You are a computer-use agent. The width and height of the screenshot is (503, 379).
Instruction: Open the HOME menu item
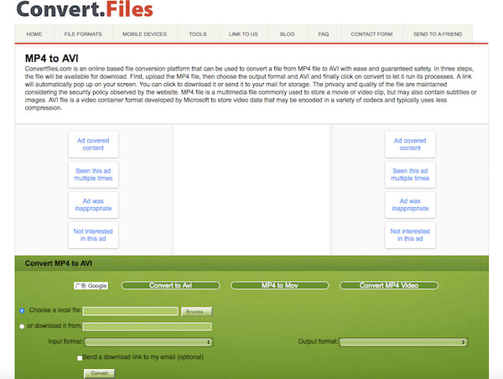[x=34, y=34]
